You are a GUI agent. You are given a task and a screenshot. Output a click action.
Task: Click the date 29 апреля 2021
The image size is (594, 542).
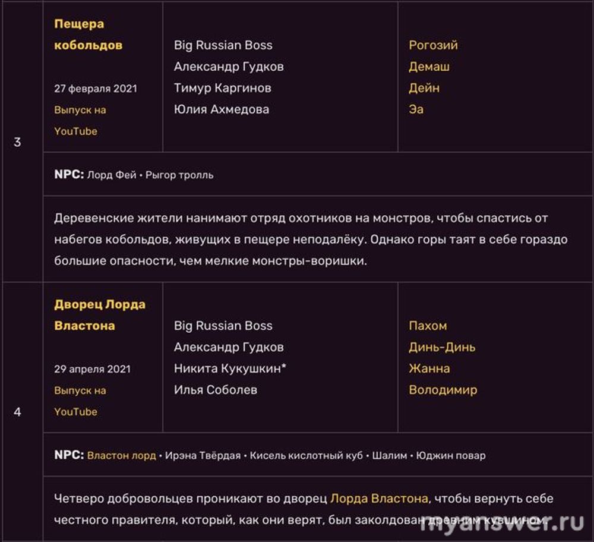[92, 369]
